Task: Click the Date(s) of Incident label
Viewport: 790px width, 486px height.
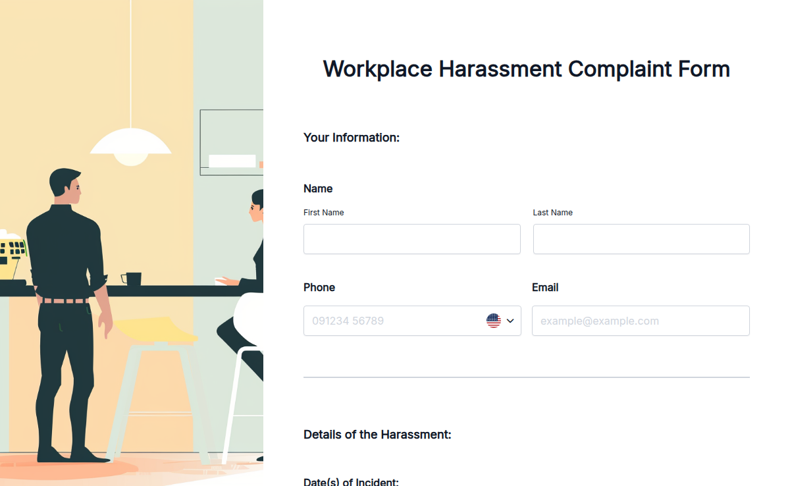Action: (x=350, y=481)
